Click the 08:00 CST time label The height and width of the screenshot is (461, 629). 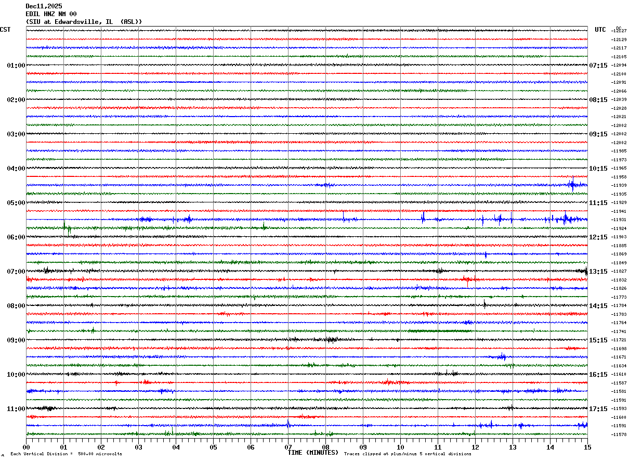16,306
